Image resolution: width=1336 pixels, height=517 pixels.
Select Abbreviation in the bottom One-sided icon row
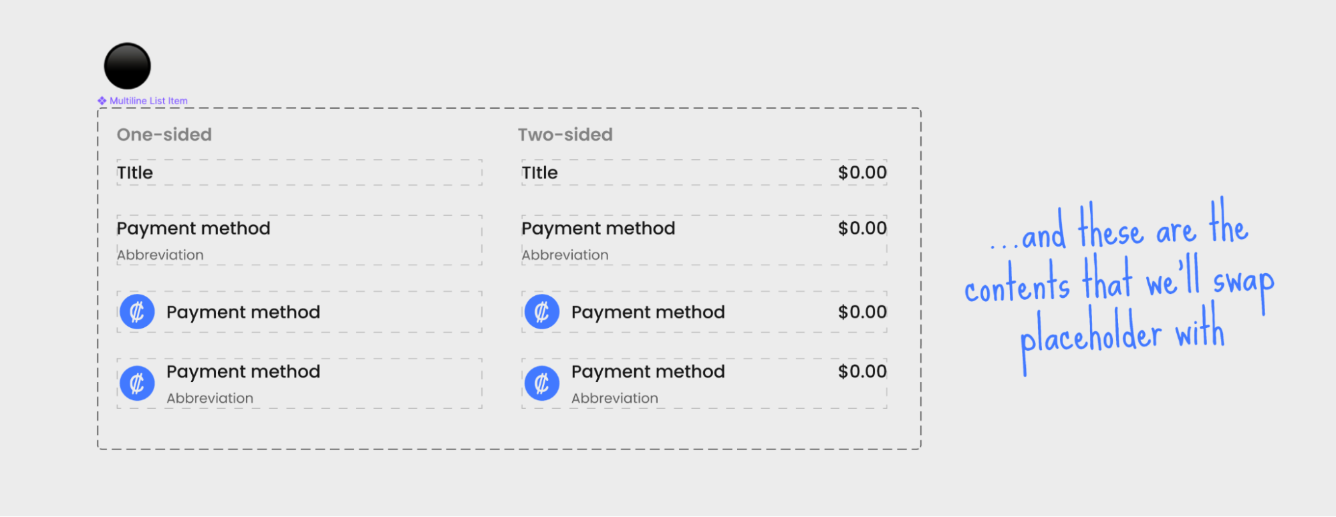pyautogui.click(x=210, y=398)
